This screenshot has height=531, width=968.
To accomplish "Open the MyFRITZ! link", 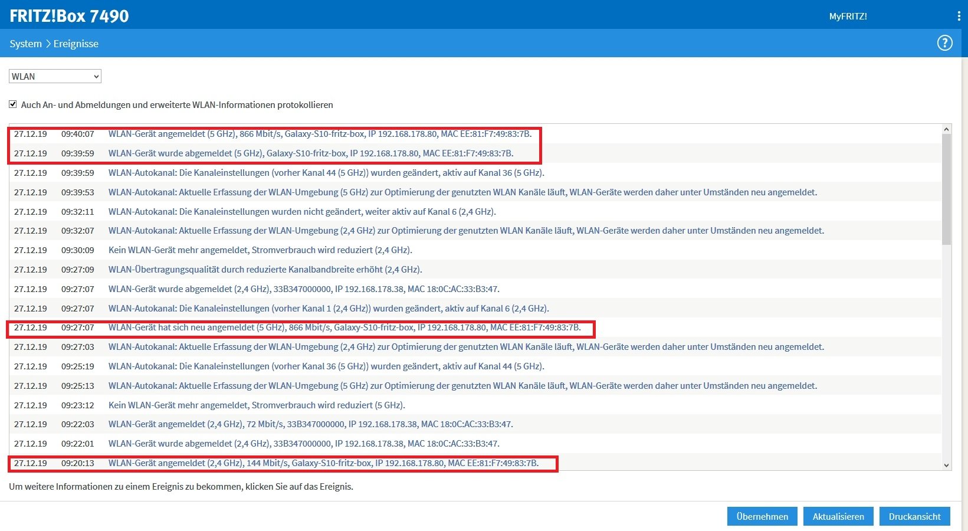I will pyautogui.click(x=848, y=17).
